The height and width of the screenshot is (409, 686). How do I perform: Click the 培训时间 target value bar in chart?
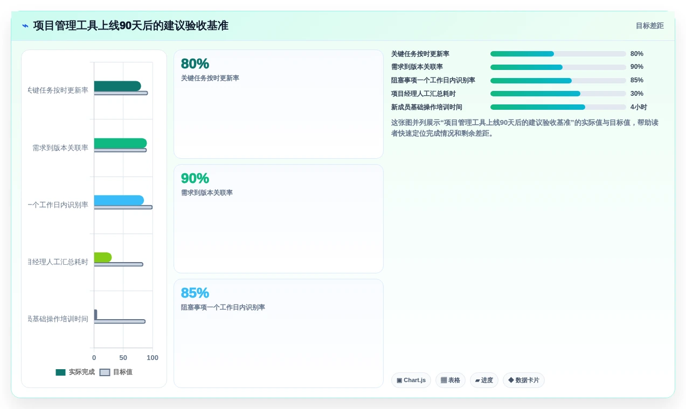120,321
